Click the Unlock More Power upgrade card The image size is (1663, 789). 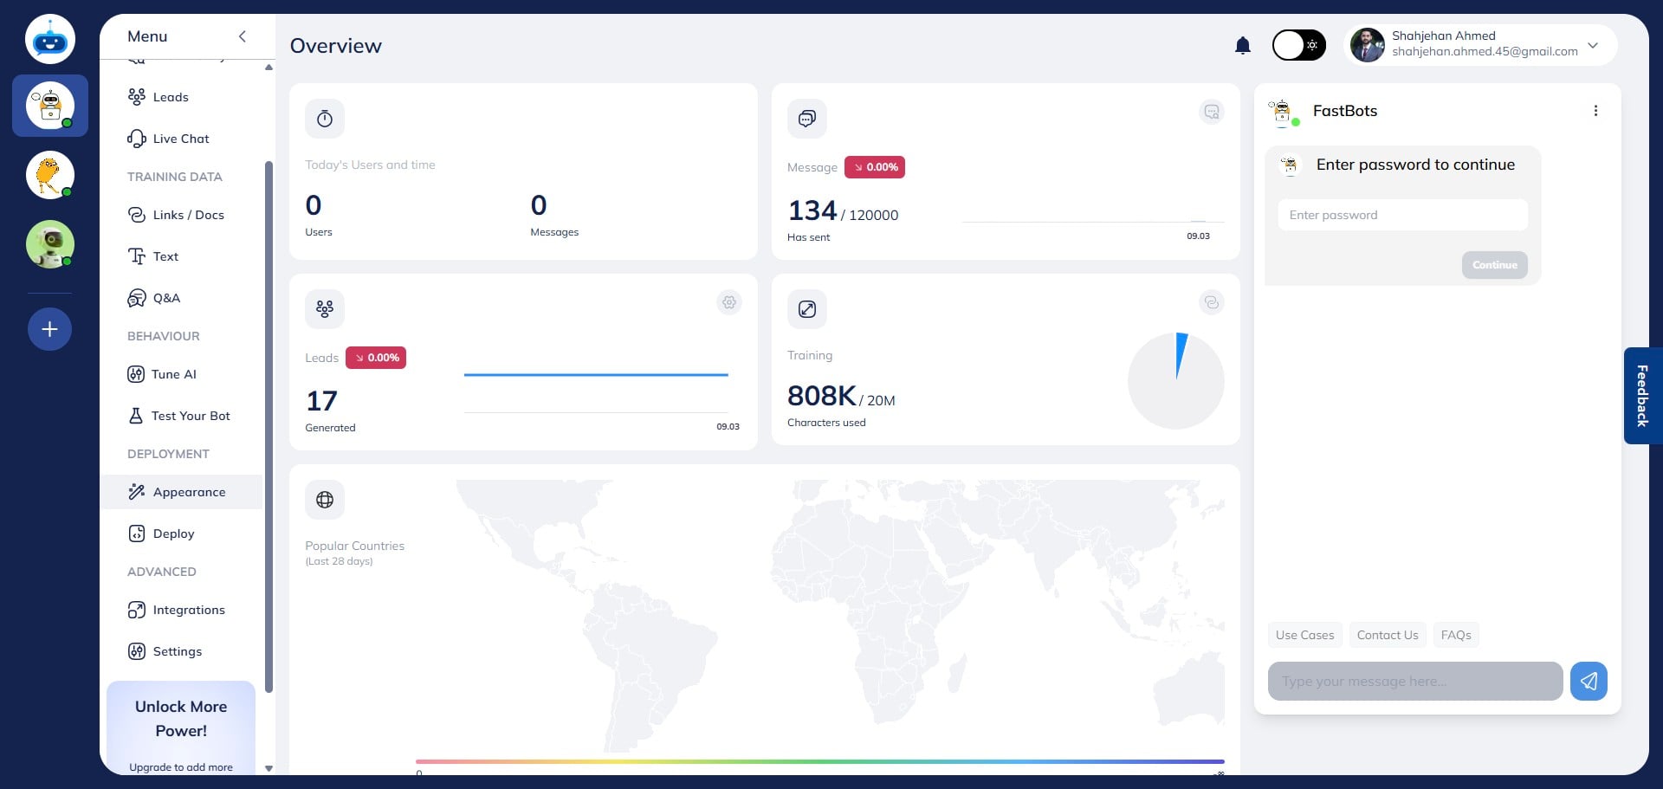pos(181,728)
